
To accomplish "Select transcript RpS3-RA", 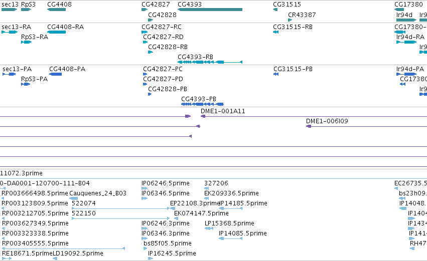I will (x=35, y=37).
